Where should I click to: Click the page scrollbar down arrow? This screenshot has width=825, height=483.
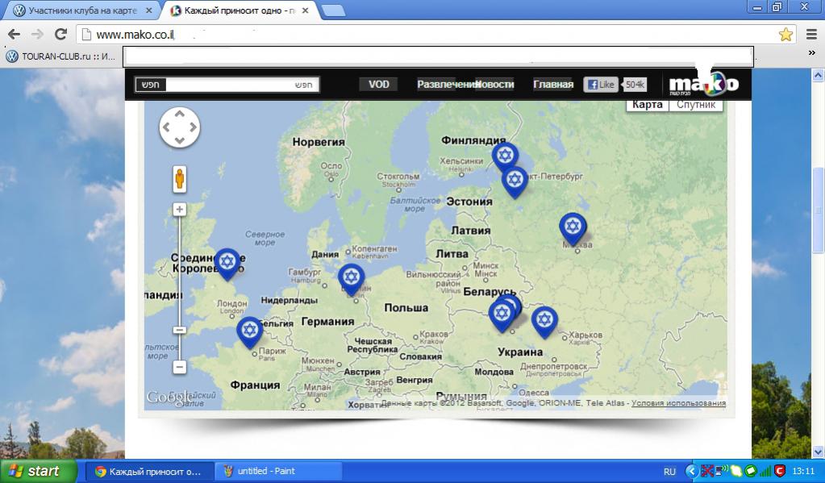(x=818, y=452)
